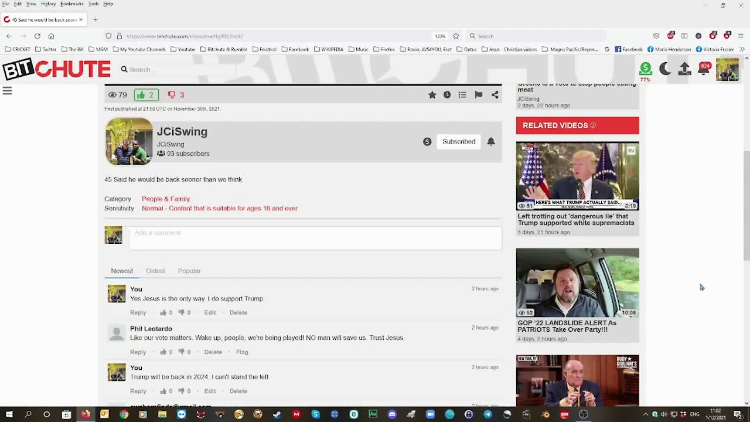Open Windows taskbar search
Viewport: 750px width, 422px height.
(28, 414)
